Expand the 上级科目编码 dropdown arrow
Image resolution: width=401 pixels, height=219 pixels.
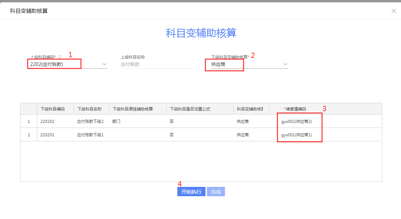104,64
